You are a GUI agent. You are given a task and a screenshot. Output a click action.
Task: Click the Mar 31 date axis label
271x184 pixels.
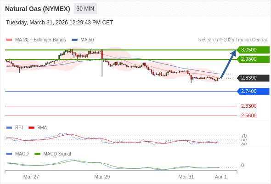click(x=186, y=177)
